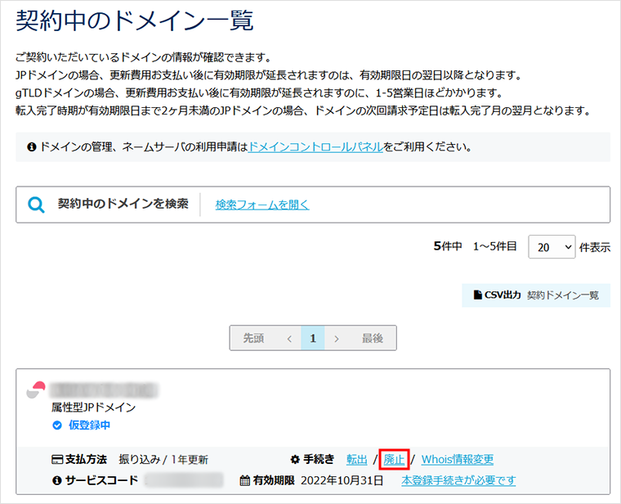Expand the search form via 検索フォームを開く

point(262,205)
